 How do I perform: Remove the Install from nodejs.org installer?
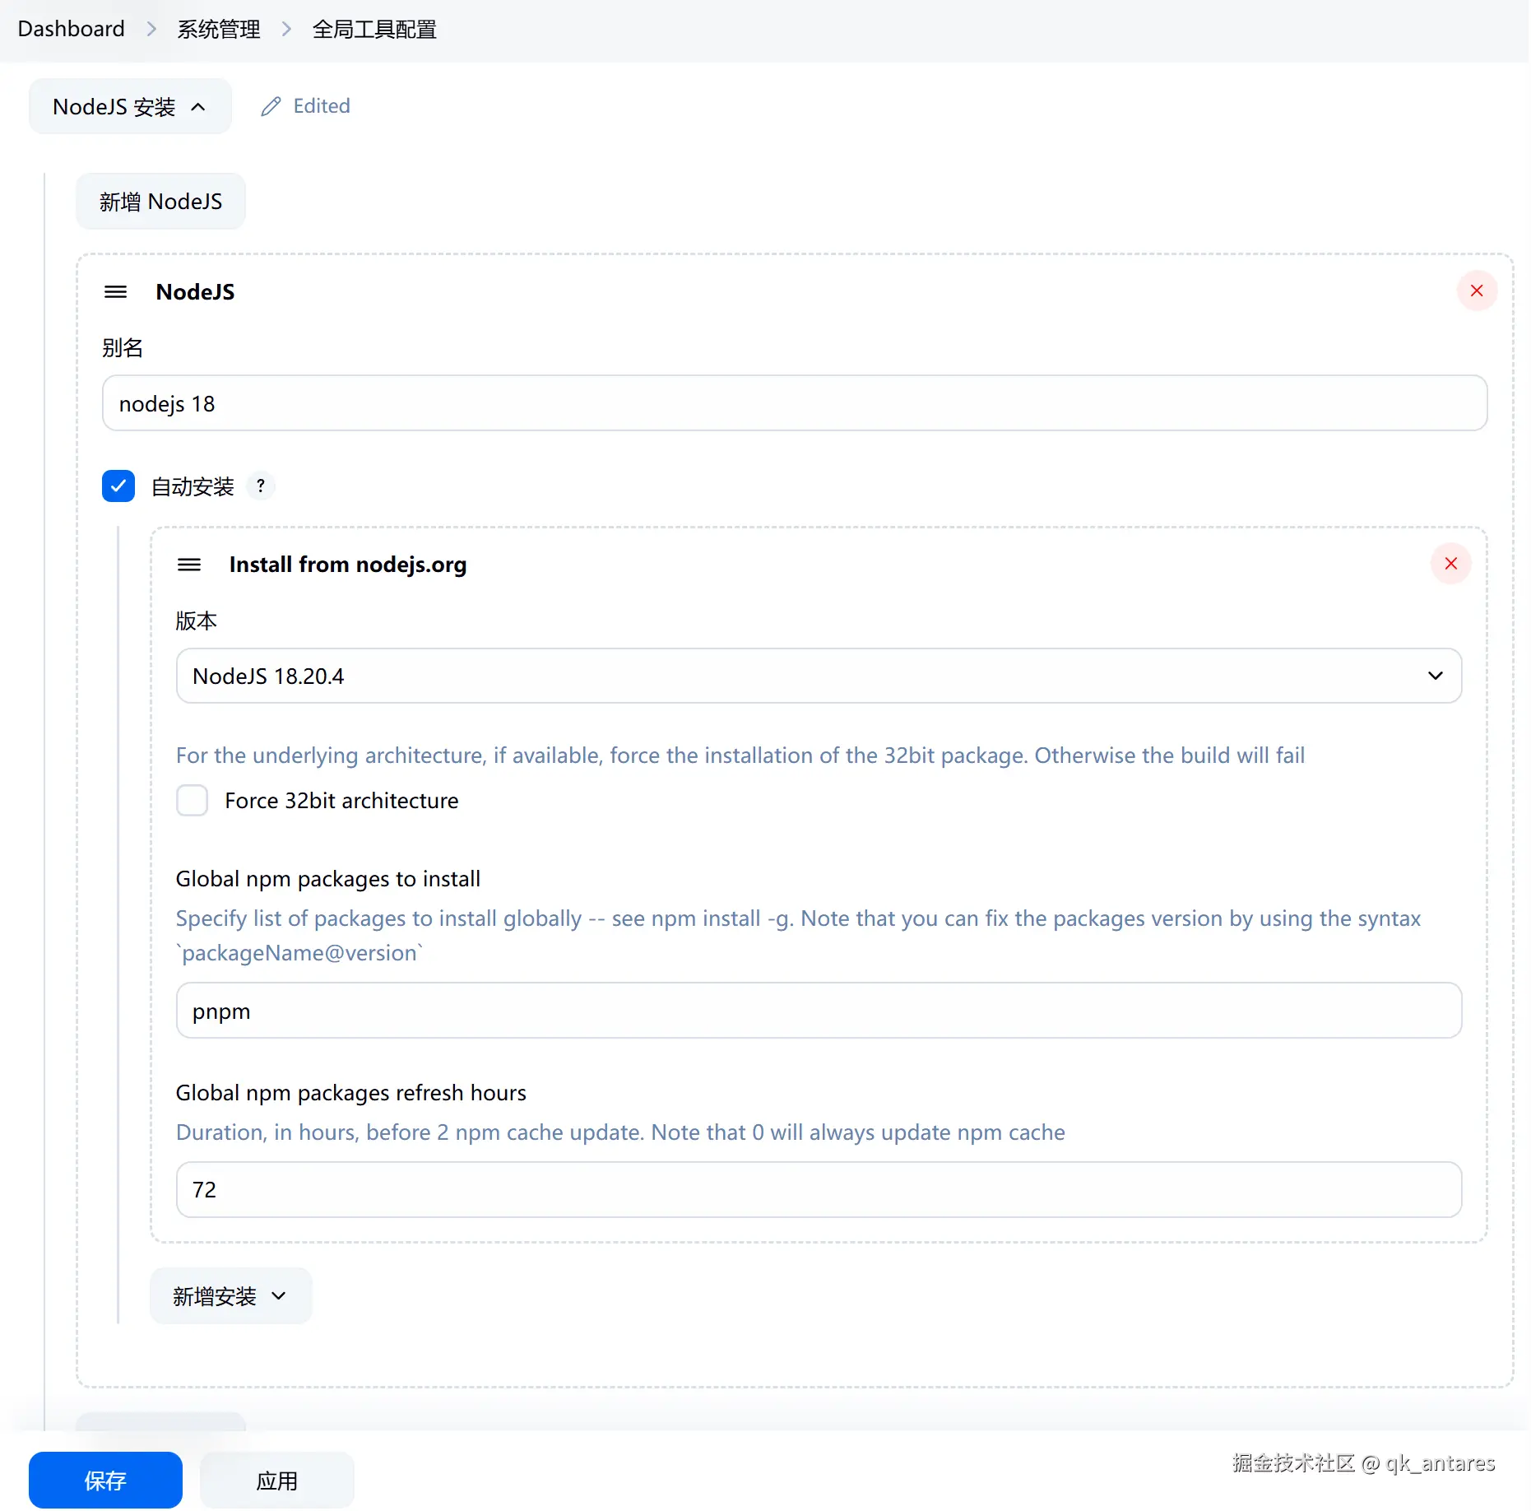point(1451,564)
